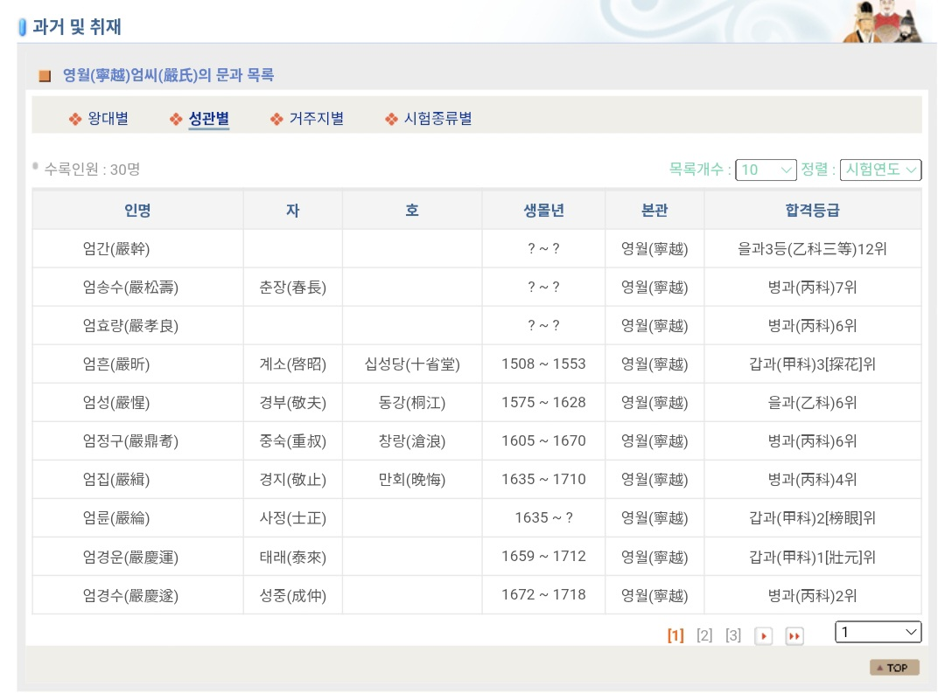Click the 합격등급 column header
Viewport: 945px width, 693px height.
(812, 211)
